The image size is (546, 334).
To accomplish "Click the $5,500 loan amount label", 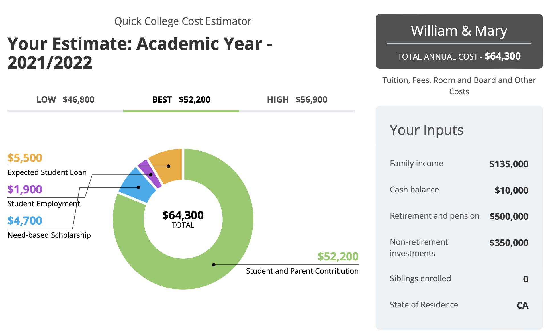I will [25, 158].
